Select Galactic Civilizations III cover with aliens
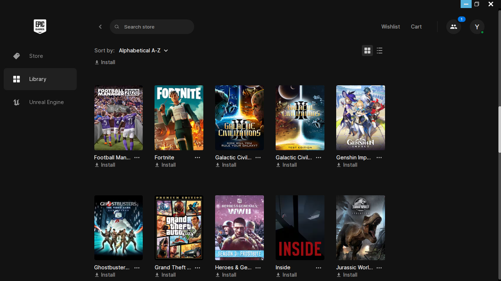This screenshot has height=281, width=501. [240, 118]
